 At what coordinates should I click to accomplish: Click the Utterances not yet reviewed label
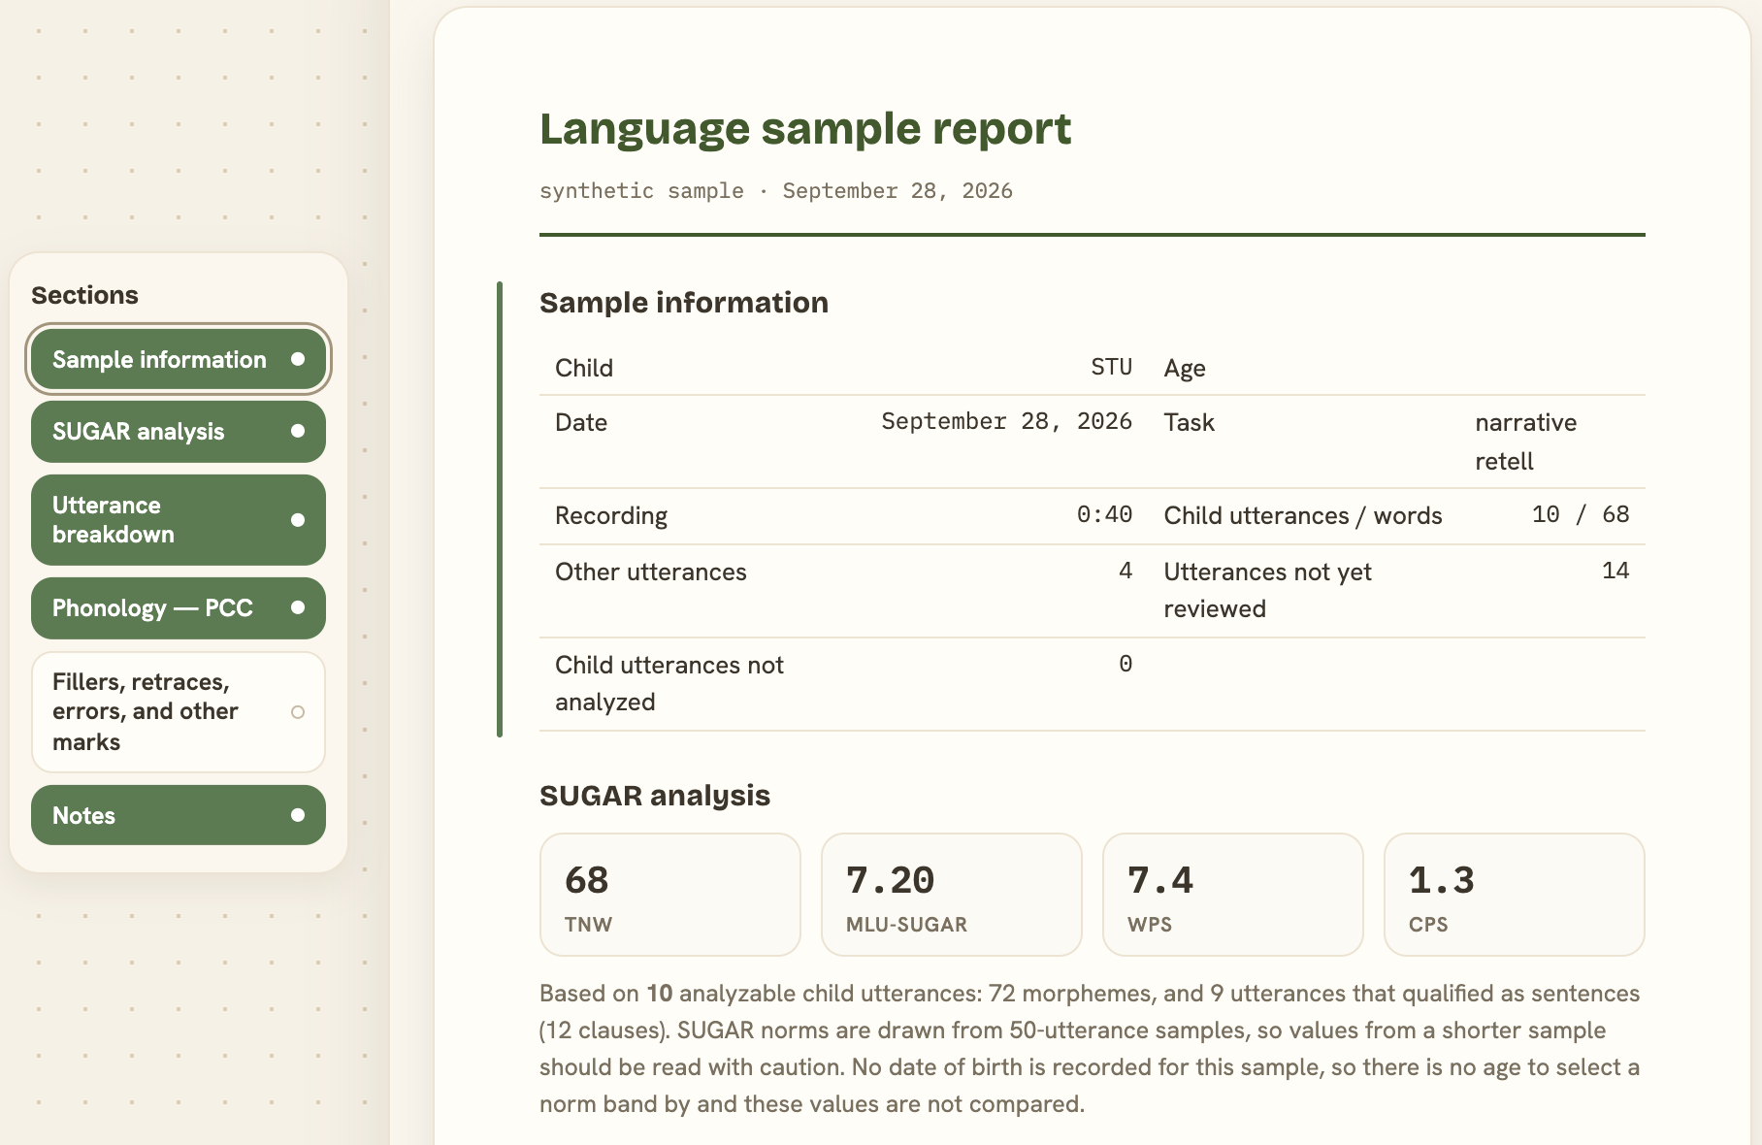(1267, 590)
